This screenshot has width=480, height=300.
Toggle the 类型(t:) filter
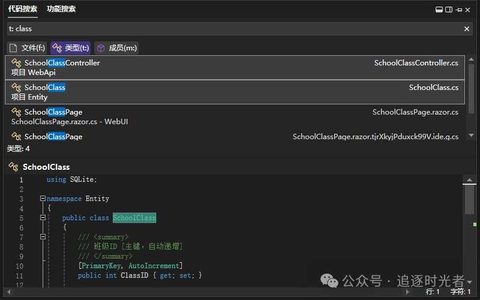tap(70, 48)
